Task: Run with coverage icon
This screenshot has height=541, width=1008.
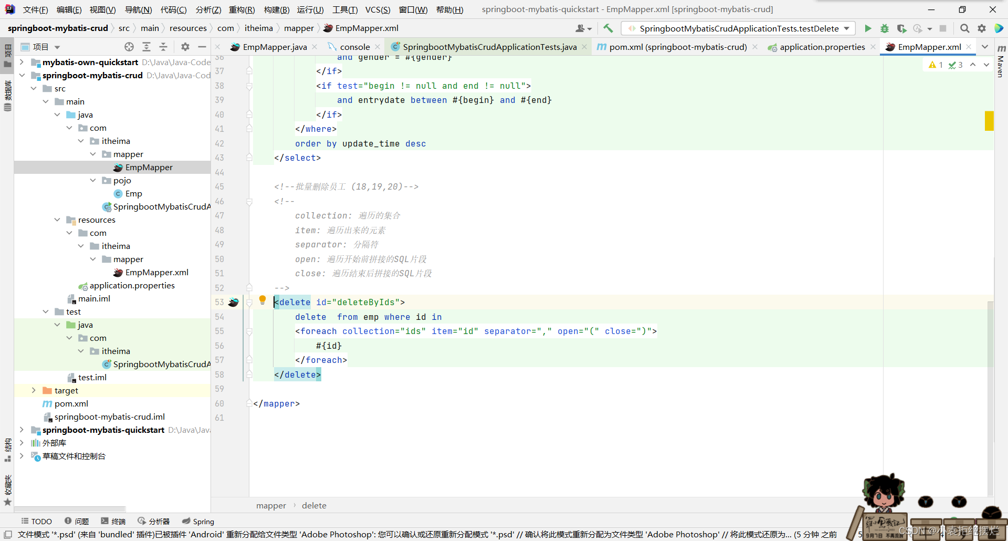Action: tap(901, 28)
